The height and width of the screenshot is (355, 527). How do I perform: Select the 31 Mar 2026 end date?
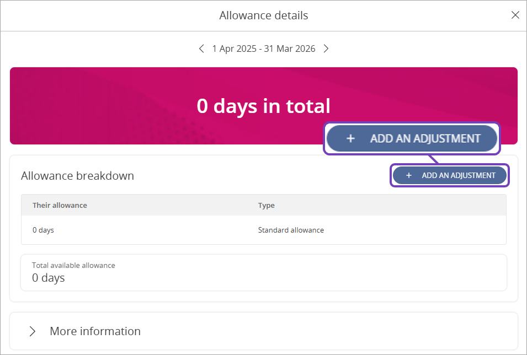pyautogui.click(x=290, y=49)
